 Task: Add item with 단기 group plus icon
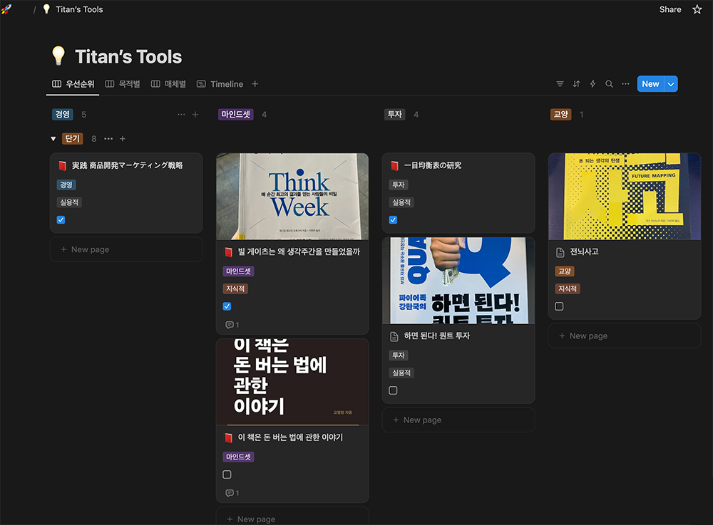point(123,139)
